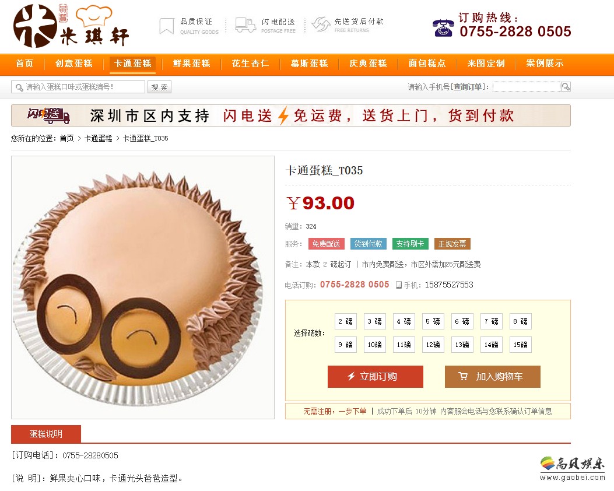Viewport: 614px width, 491px height.
Task: Select the 2 磅 weight option
Action: 345,321
